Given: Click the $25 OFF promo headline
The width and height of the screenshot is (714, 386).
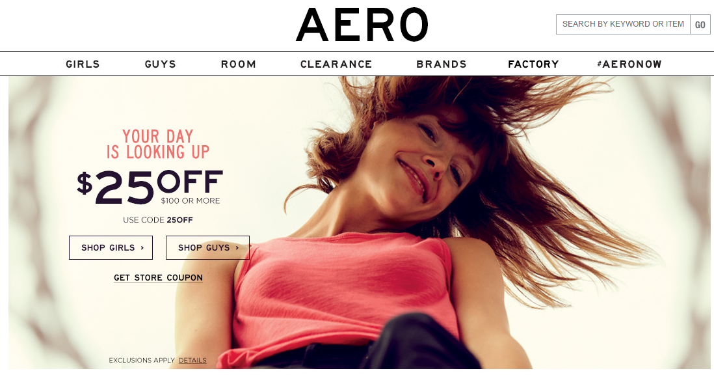Looking at the screenshot, I should pos(150,186).
